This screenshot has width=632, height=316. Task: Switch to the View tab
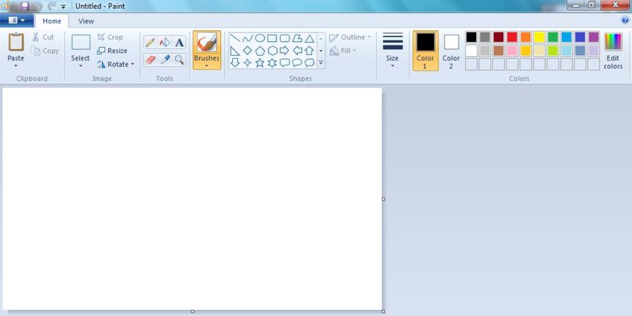[86, 21]
